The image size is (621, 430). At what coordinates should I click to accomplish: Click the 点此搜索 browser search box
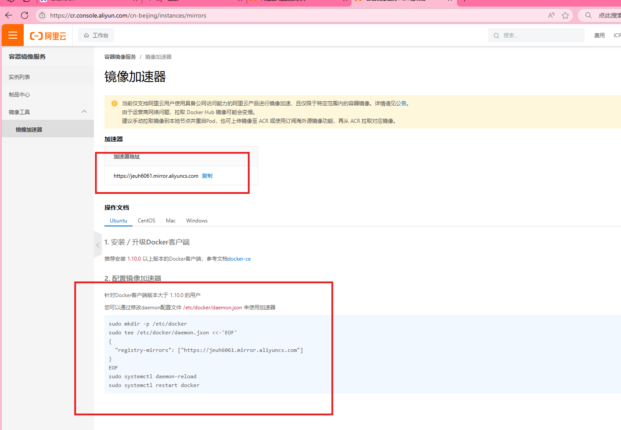(610, 15)
